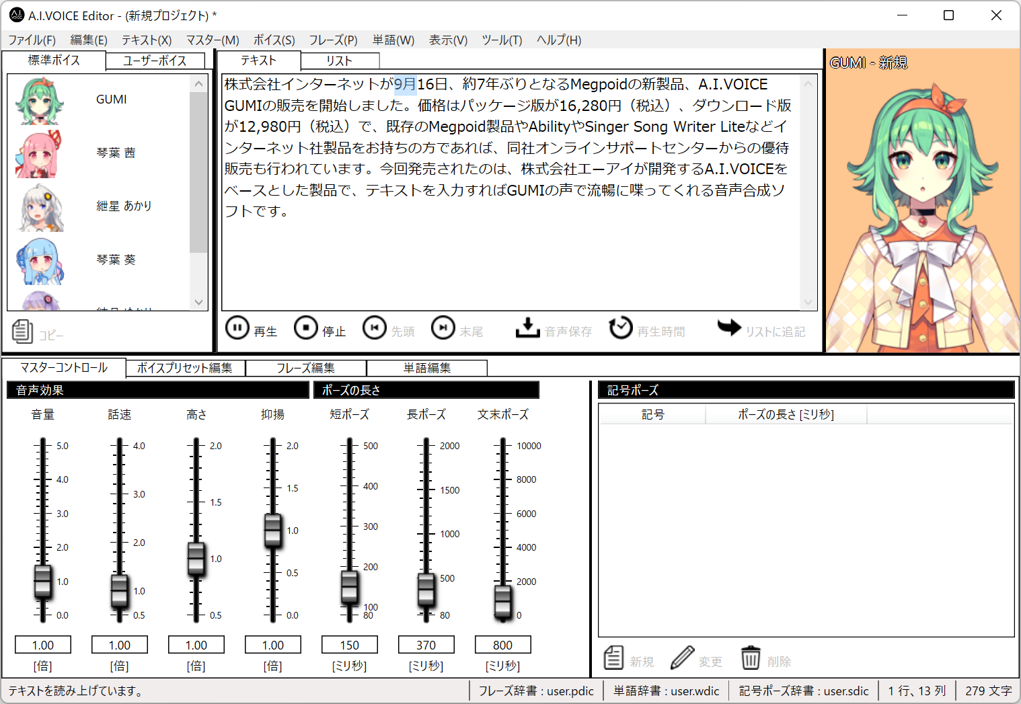1021x704 pixels.
Task: Click the 長ポーズ field showing 370
Action: [426, 645]
